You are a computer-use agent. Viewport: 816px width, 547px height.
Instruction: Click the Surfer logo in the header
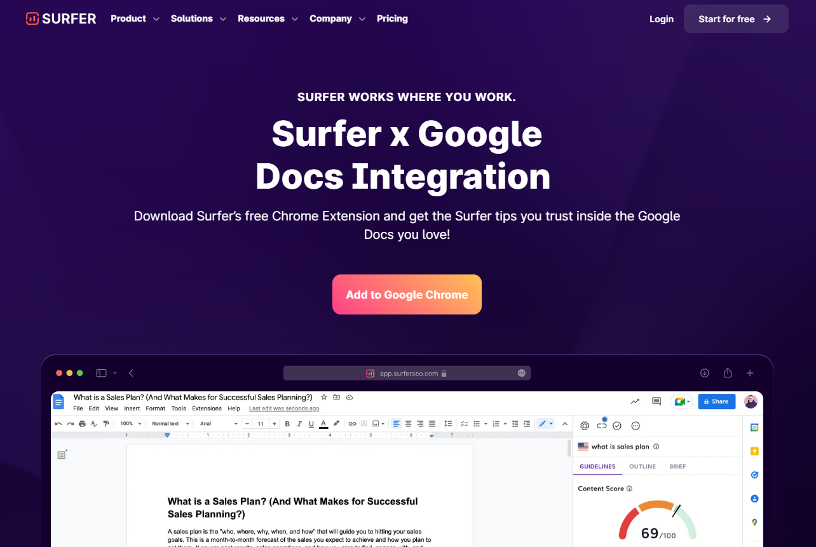(x=61, y=18)
